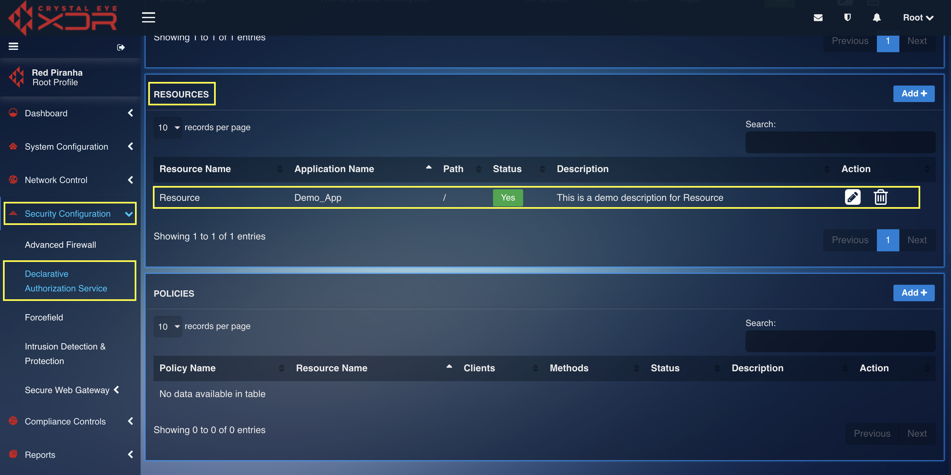Click Previous in Resources pagination
Image resolution: width=951 pixels, height=475 pixels.
pos(849,240)
